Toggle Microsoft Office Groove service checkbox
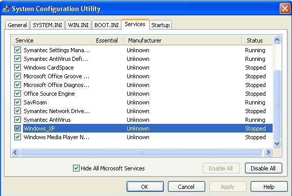This screenshot has width=292, height=196. (x=17, y=76)
